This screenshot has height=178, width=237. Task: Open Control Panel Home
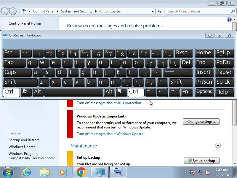point(25,23)
